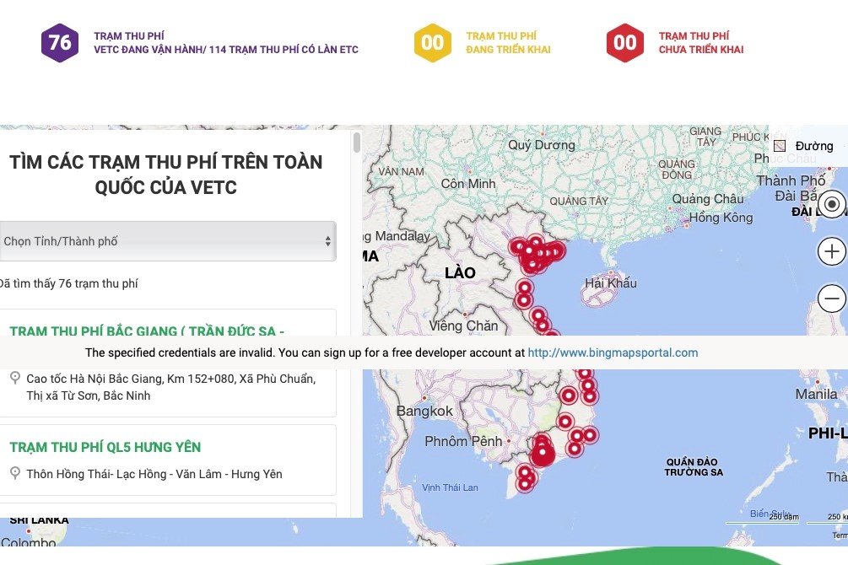
Task: Click the 250 dặm scale bar
Action: [762, 519]
